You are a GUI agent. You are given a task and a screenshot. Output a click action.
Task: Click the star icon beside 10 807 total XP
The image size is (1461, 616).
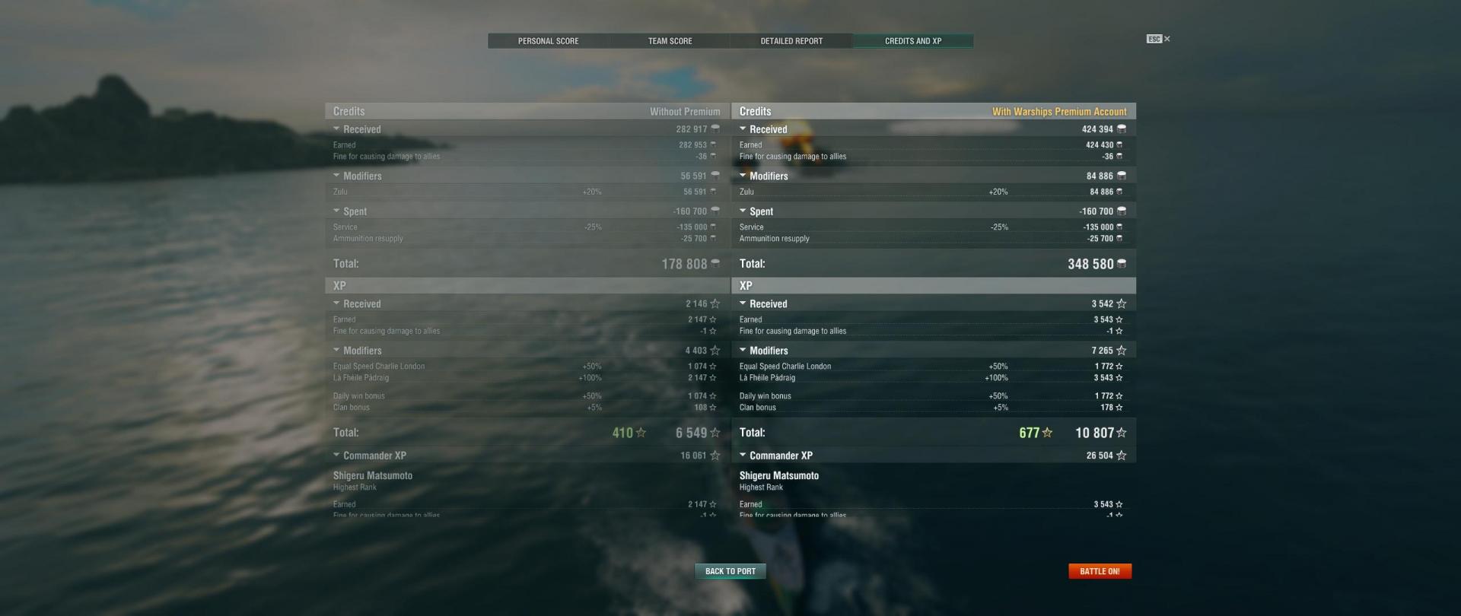click(x=1122, y=433)
